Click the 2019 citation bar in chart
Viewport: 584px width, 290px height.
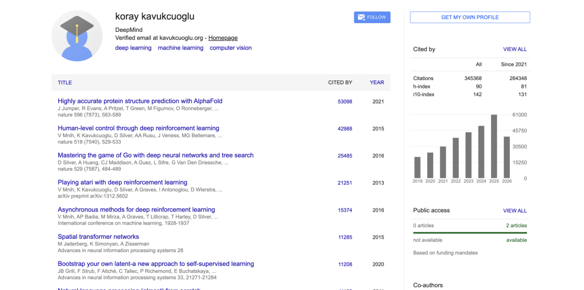coord(417,167)
